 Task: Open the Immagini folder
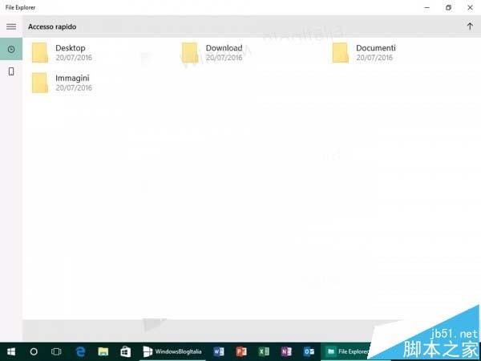[62, 83]
